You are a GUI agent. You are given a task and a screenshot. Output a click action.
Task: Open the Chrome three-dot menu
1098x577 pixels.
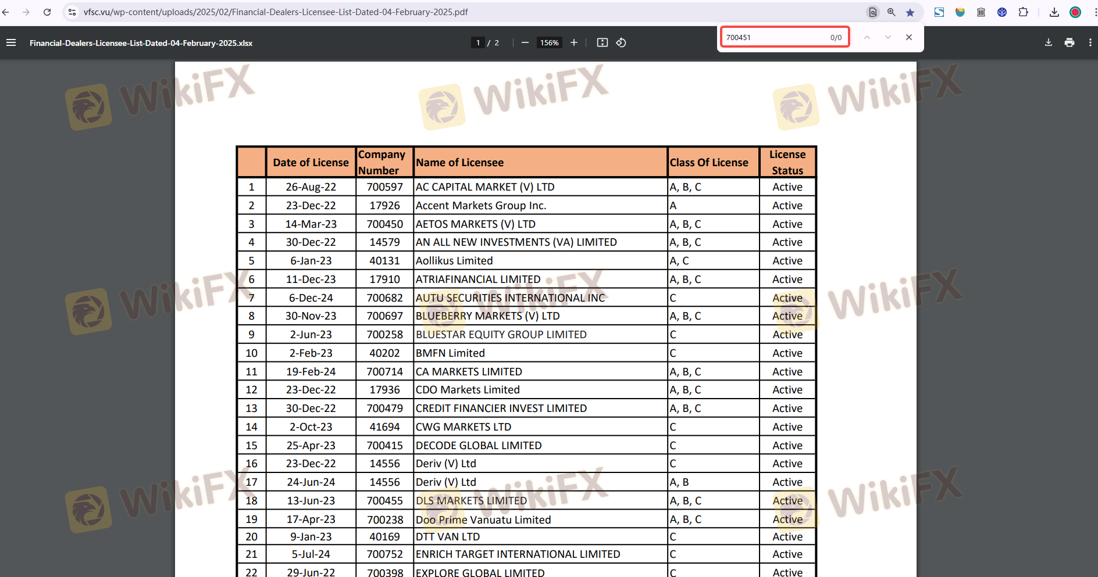1095,12
